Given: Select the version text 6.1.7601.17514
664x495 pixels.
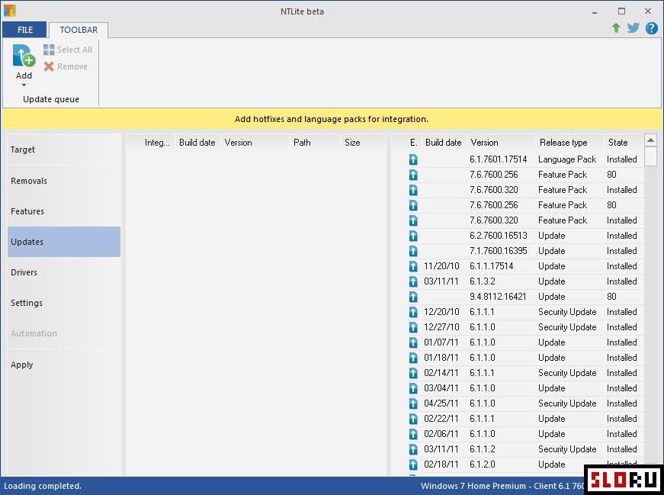Looking at the screenshot, I should pos(499,159).
